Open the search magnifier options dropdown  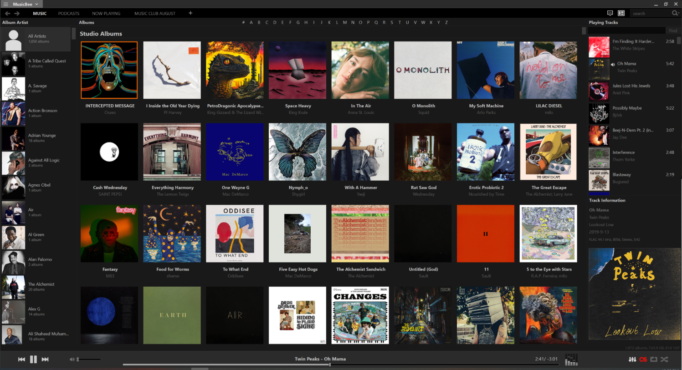[x=676, y=13]
